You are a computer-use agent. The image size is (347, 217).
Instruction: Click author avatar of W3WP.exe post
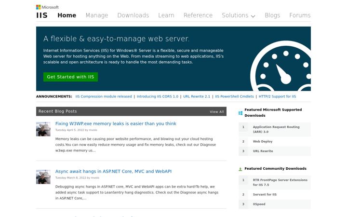pos(43,129)
